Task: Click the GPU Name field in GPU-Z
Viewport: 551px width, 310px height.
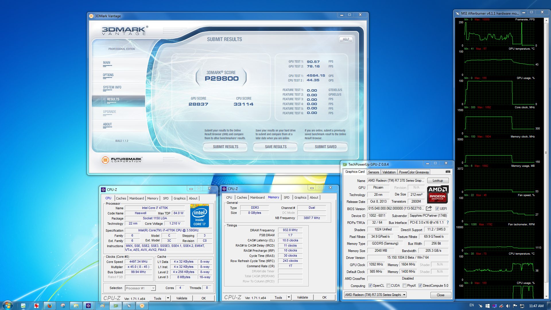Action: coord(396,181)
